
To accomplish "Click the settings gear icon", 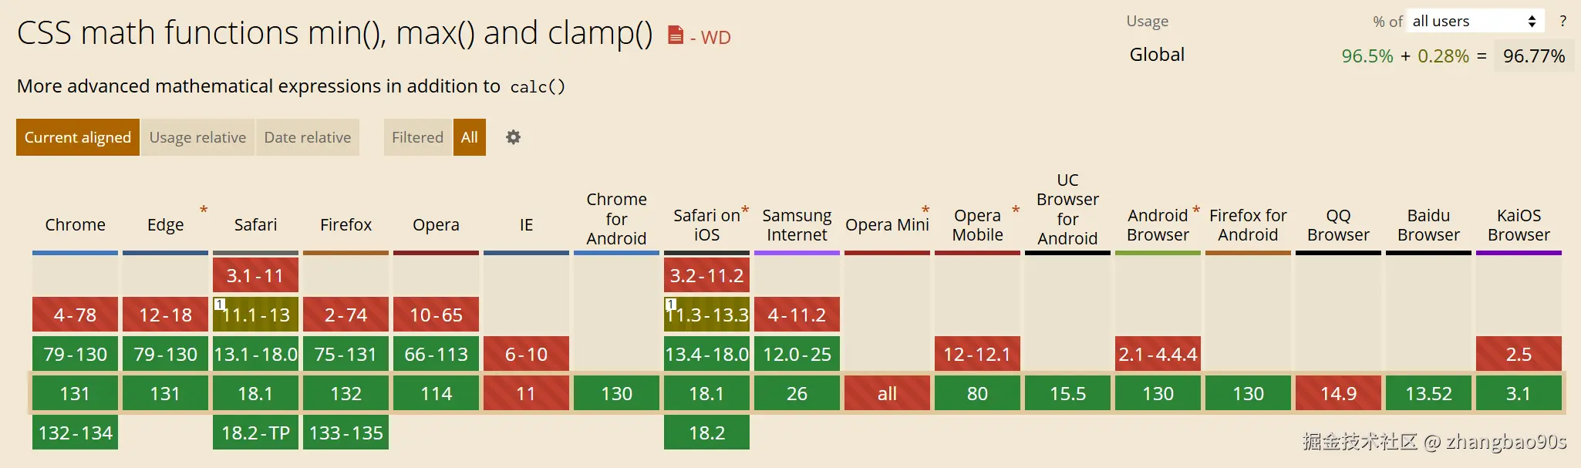I will click(513, 137).
